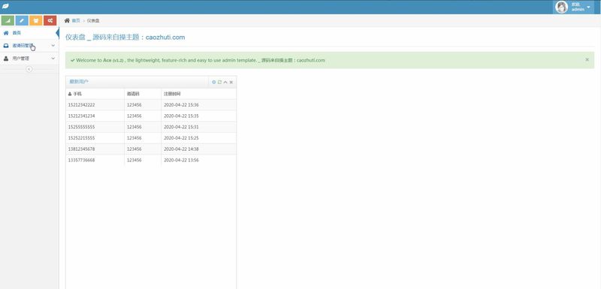Select the 首页 item in the sidebar
This screenshot has height=289, width=601.
pos(29,33)
